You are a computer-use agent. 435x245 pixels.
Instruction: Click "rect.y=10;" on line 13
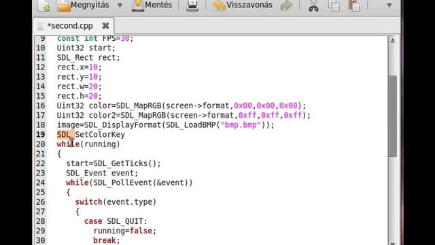tap(80, 77)
